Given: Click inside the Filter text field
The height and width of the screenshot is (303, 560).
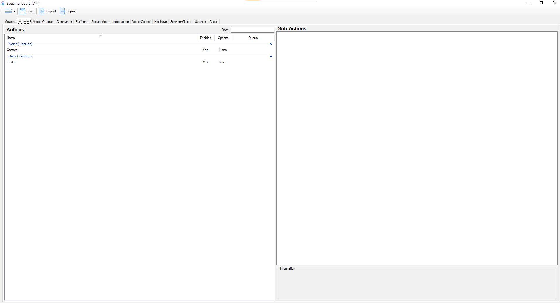Looking at the screenshot, I should tap(252, 30).
